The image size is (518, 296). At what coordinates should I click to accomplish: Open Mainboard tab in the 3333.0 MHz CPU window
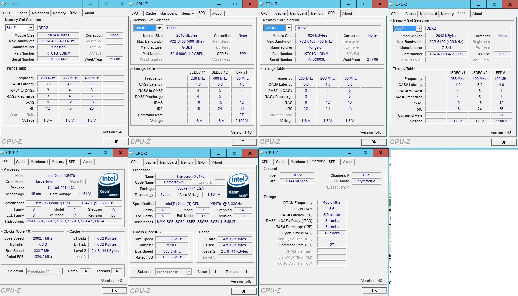168,162
